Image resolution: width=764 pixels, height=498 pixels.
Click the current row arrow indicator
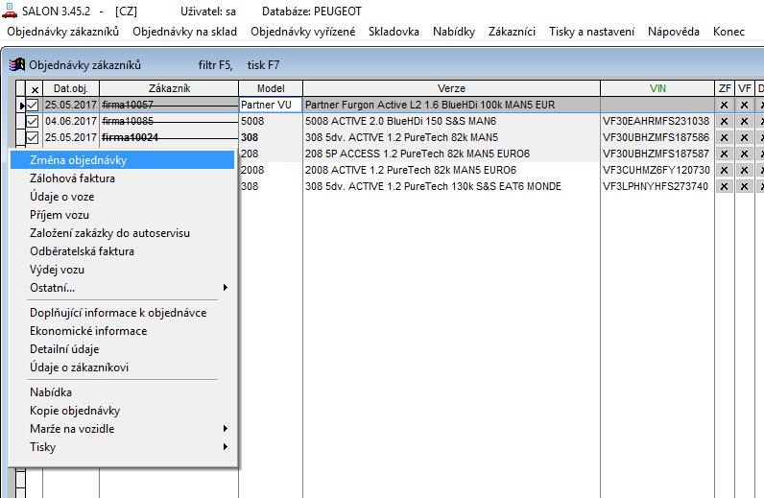[x=22, y=106]
